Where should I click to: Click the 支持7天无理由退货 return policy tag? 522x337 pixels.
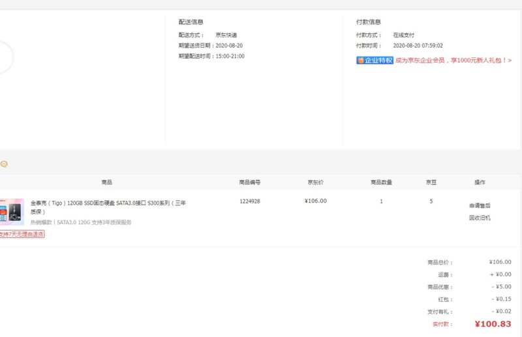[x=22, y=234]
